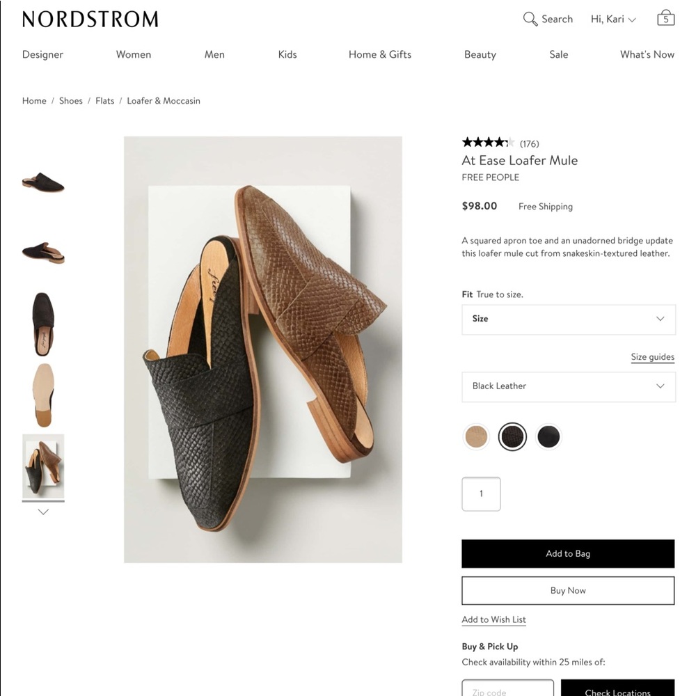Select the solid black color swatch
This screenshot has width=696, height=696.
point(548,436)
